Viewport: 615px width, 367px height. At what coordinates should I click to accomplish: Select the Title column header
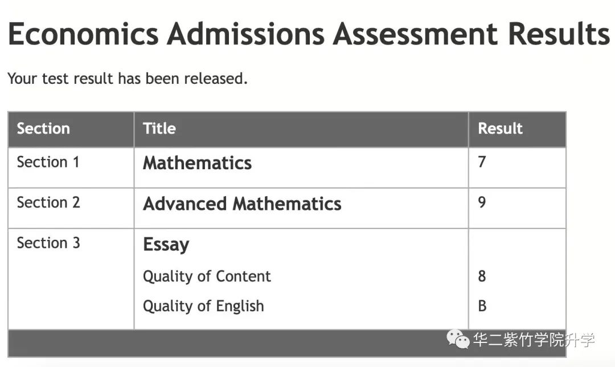tap(159, 128)
